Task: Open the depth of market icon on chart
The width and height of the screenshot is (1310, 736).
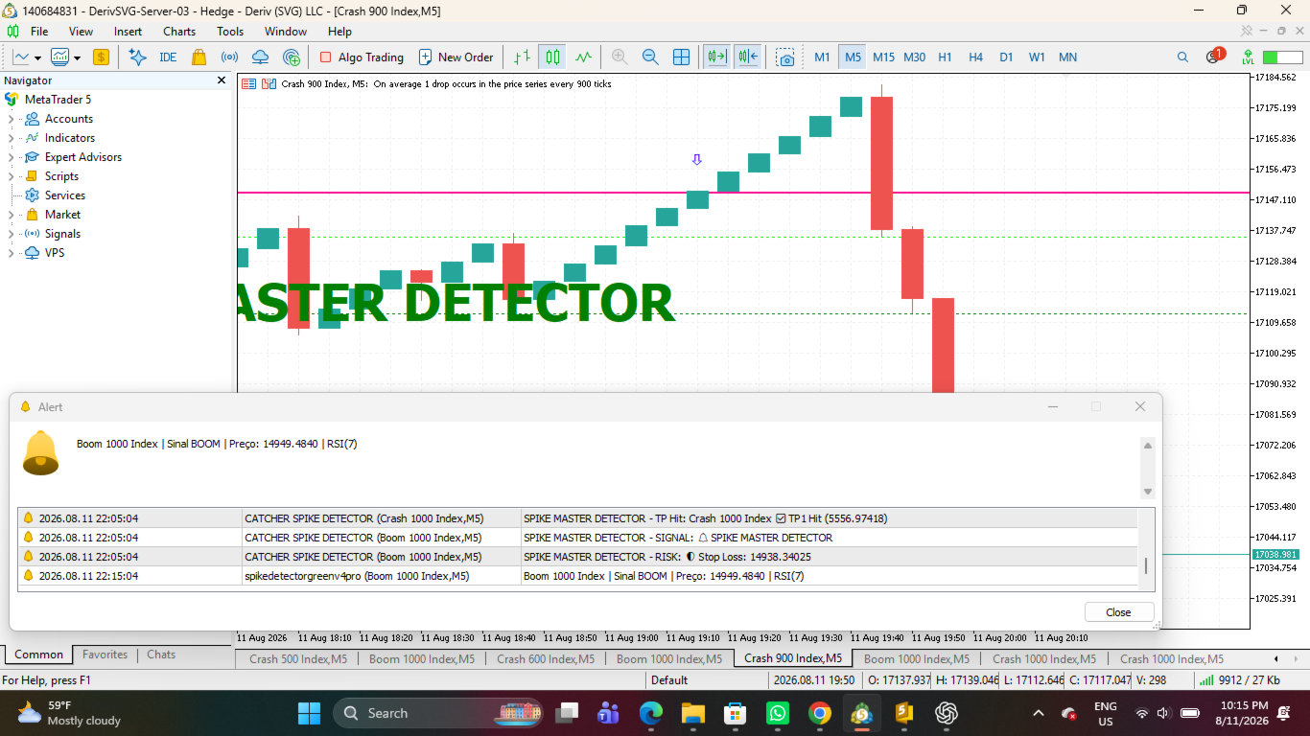Action: [x=269, y=83]
